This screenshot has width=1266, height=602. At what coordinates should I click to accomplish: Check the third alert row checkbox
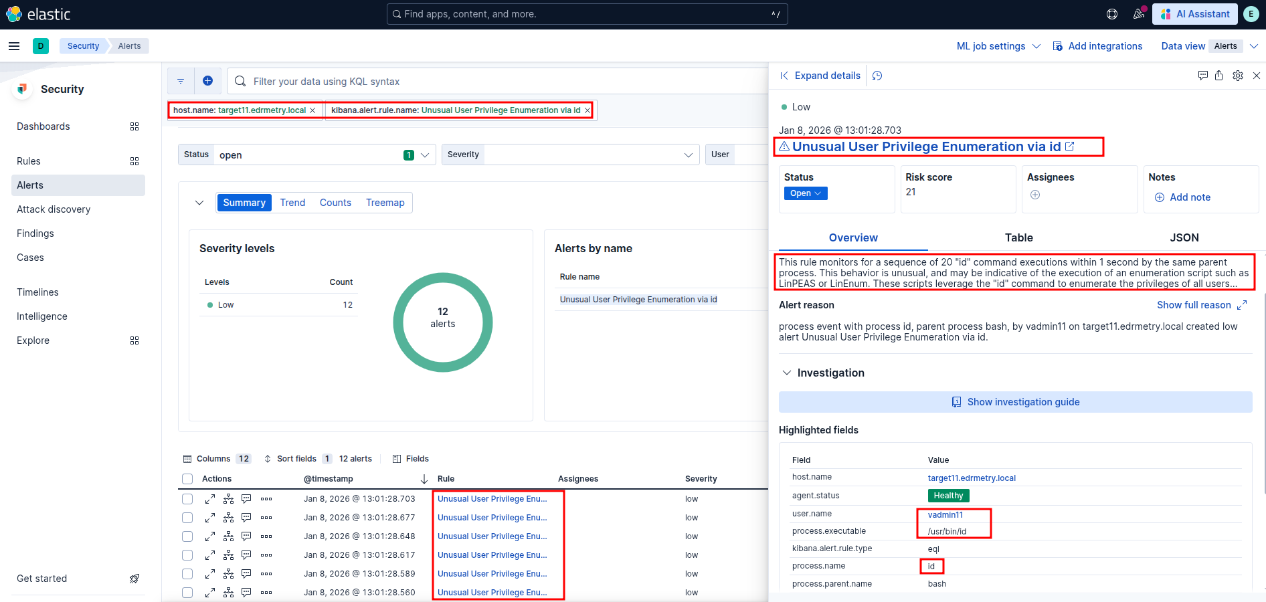click(x=187, y=536)
